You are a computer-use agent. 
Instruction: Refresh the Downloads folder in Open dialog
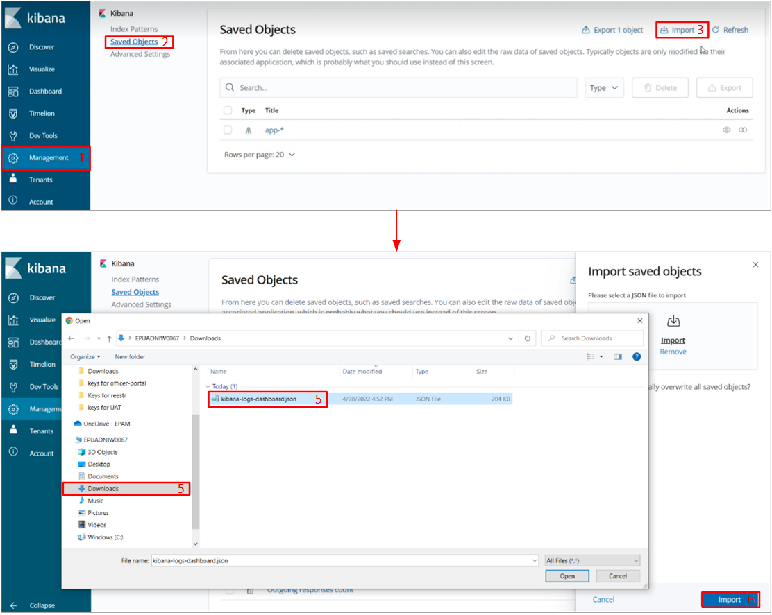pos(528,339)
